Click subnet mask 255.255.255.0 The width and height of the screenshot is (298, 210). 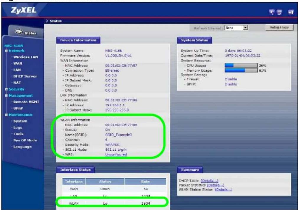tap(117, 110)
